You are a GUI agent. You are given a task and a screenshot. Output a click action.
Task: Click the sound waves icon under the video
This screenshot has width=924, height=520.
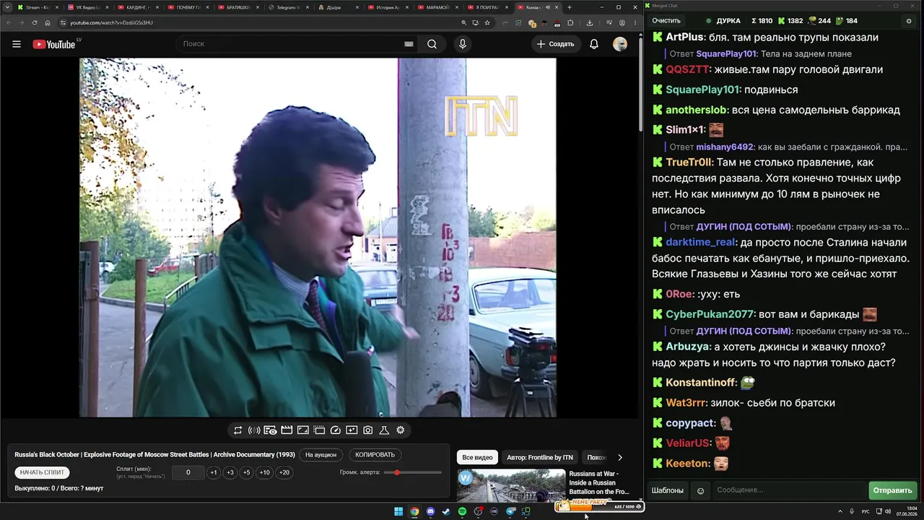point(254,430)
